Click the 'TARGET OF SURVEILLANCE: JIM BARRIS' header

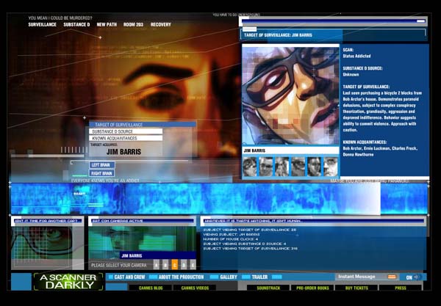278,35
